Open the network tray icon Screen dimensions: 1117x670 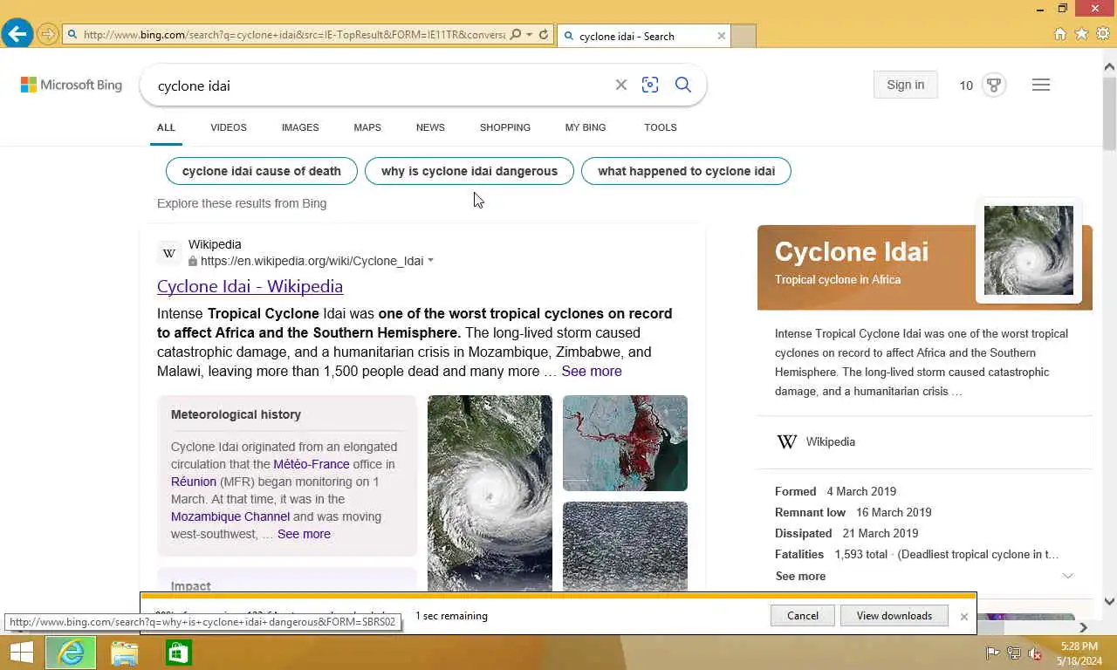pos(1014,653)
